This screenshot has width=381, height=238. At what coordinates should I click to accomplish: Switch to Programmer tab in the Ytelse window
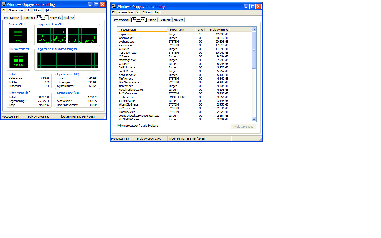[x=12, y=18]
